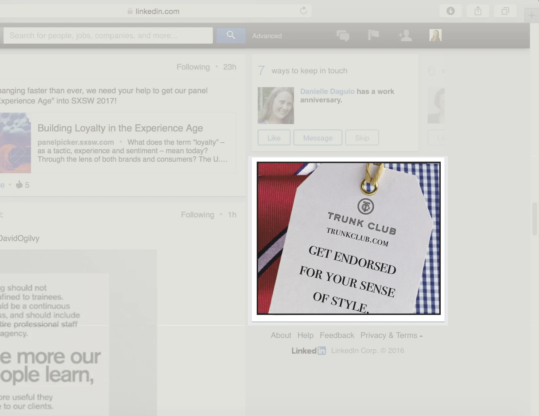539x416 pixels.
Task: Click the thumbs-up likes count icon
Action: click(x=19, y=185)
